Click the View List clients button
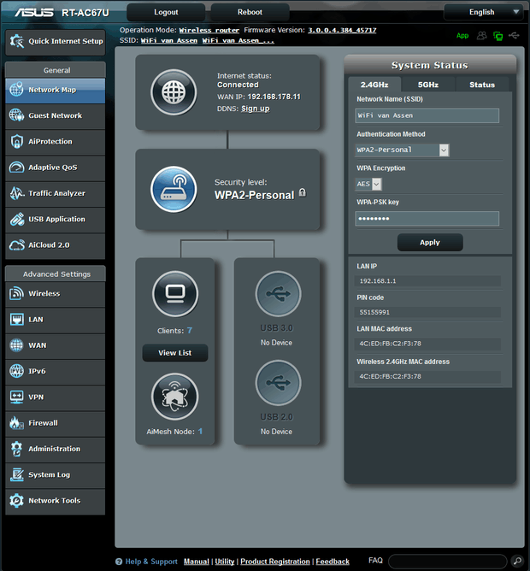The height and width of the screenshot is (571, 530). [175, 352]
